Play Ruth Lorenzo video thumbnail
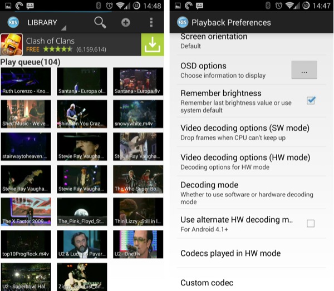334x291 pixels. 26,82
